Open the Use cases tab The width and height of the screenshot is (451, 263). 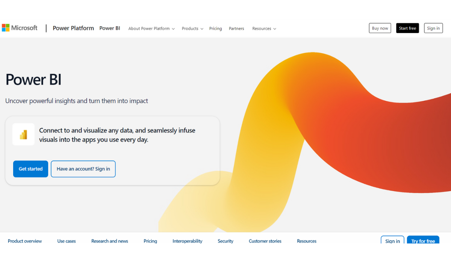pyautogui.click(x=67, y=241)
